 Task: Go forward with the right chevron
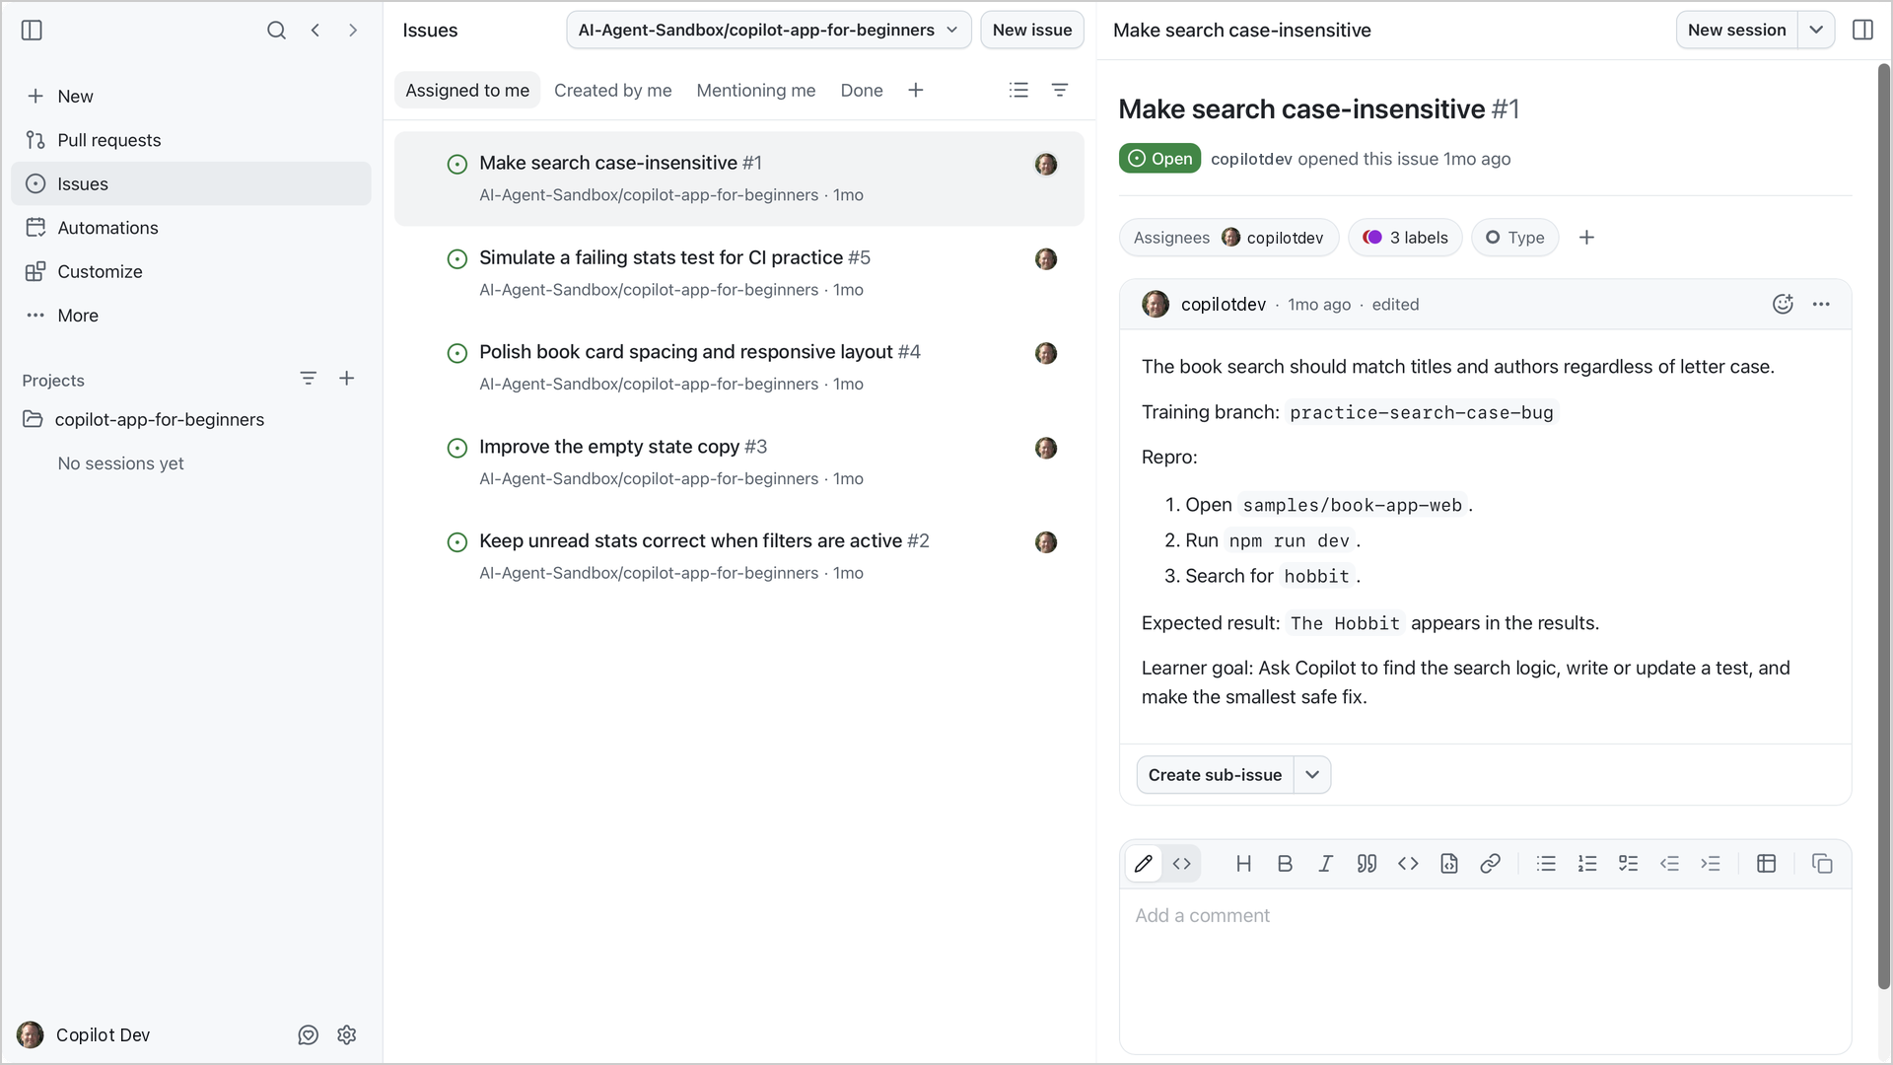pos(353,31)
